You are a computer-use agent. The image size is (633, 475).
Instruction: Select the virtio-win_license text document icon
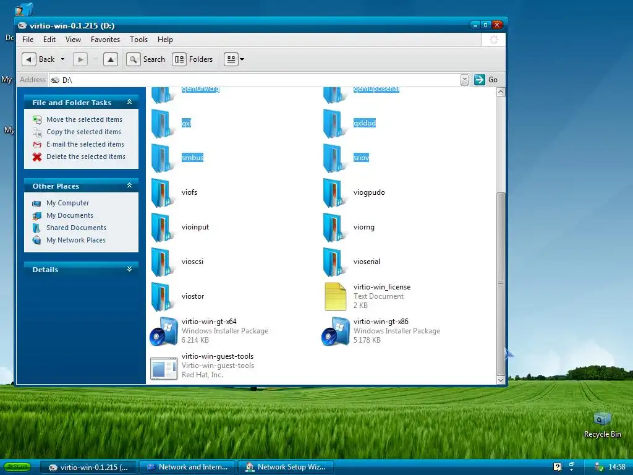pos(336,296)
